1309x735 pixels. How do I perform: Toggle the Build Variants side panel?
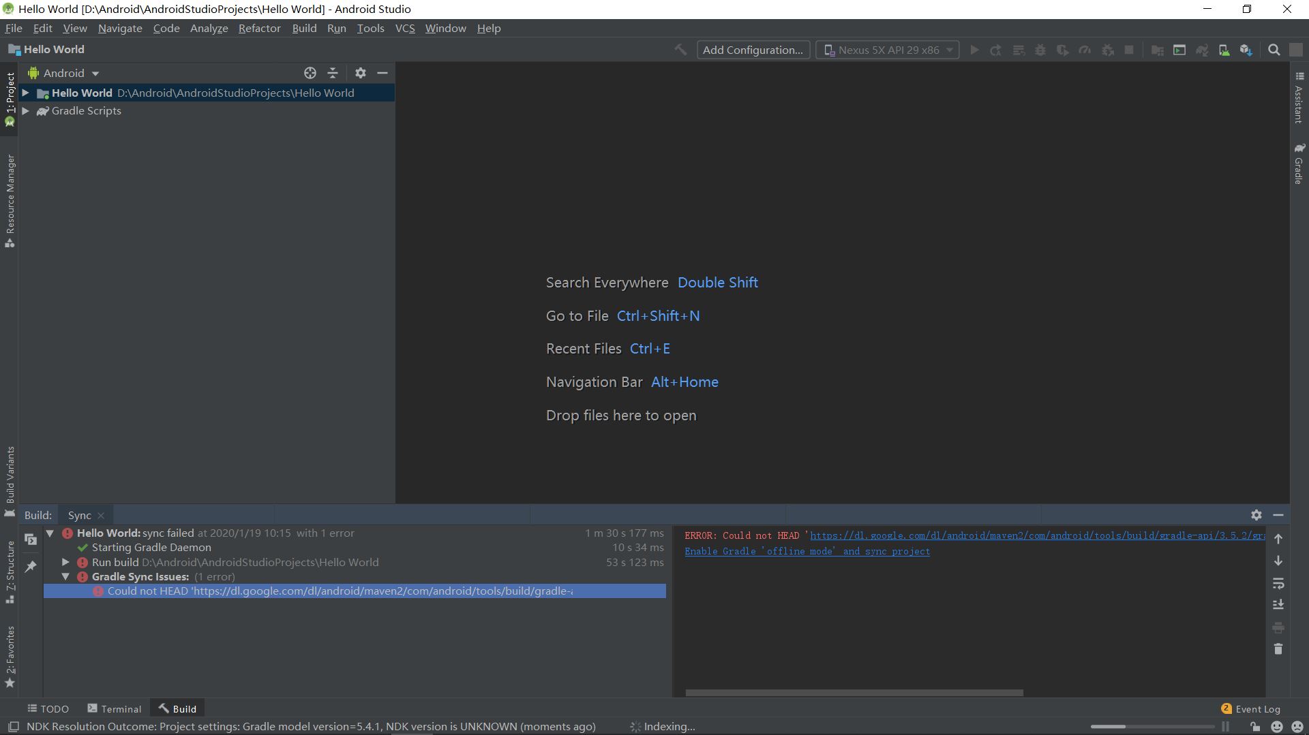[10, 482]
